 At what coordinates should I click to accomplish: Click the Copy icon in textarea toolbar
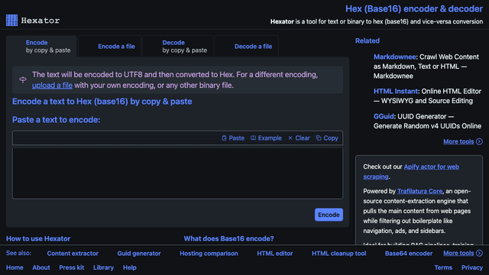319,137
